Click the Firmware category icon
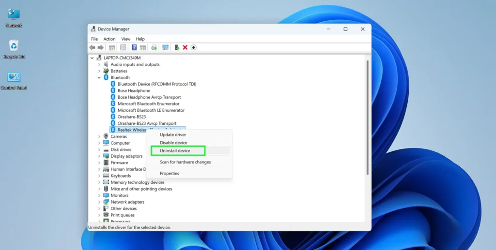496x250 pixels. pos(106,162)
